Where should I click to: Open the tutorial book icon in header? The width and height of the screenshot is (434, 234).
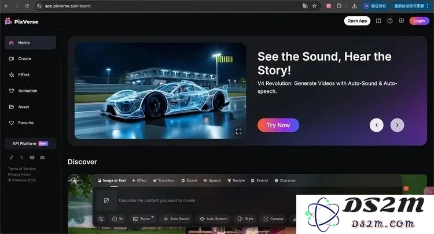378,21
